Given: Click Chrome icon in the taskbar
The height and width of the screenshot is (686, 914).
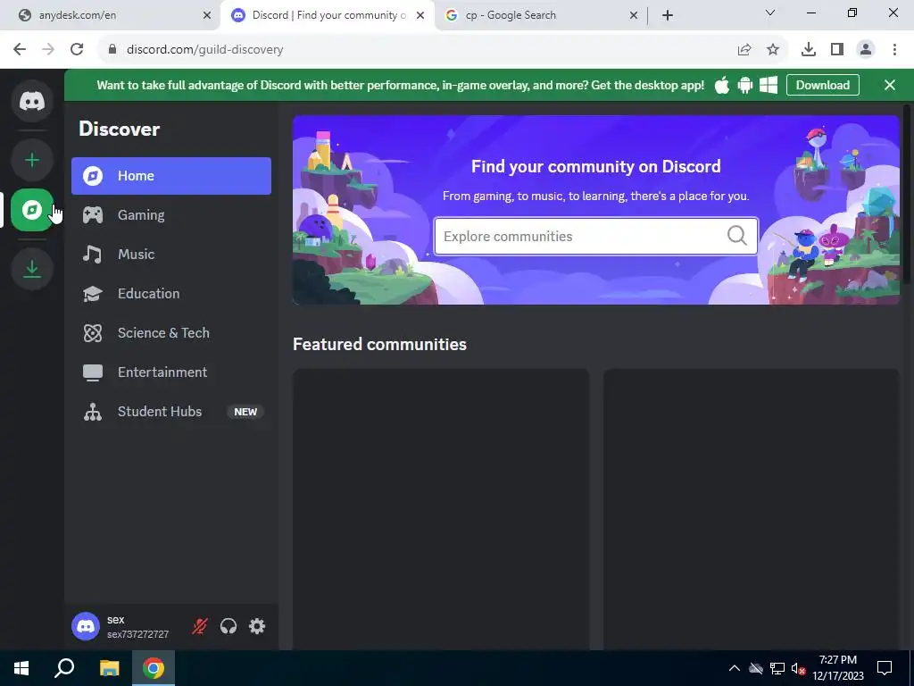Looking at the screenshot, I should 154,668.
